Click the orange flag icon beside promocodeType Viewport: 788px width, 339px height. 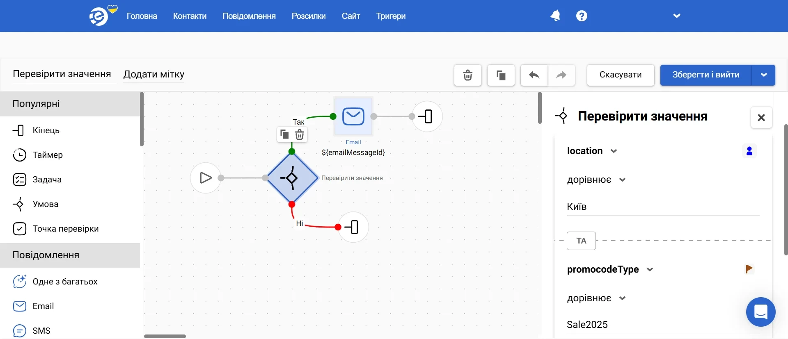click(x=749, y=269)
